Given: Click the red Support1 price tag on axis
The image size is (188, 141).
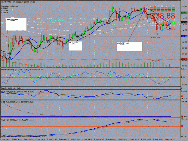Looking at the screenshot, I should [x=184, y=60].
